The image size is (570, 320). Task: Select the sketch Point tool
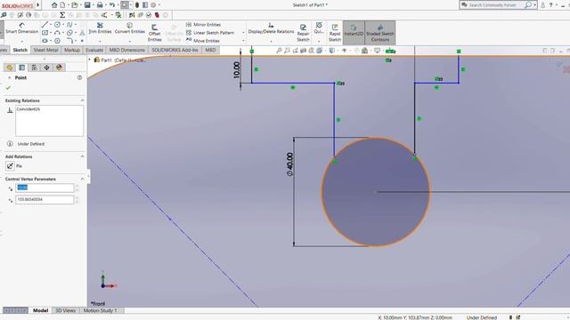pos(82,41)
